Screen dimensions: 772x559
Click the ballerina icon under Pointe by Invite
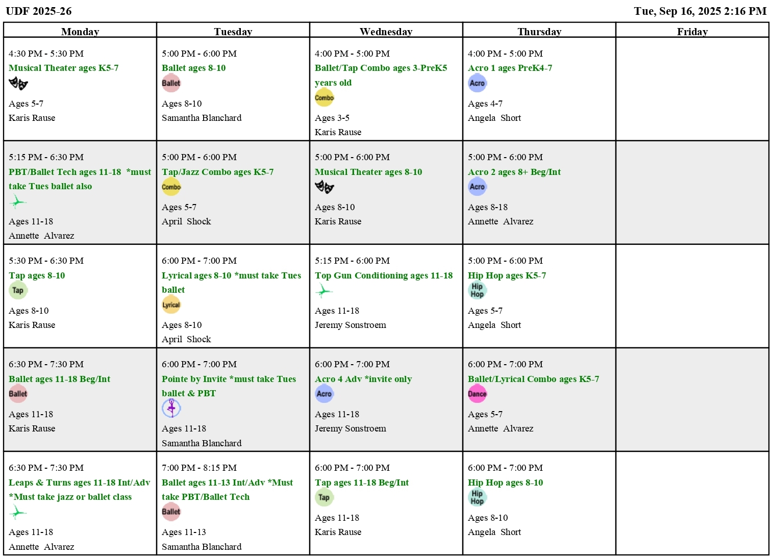171,408
